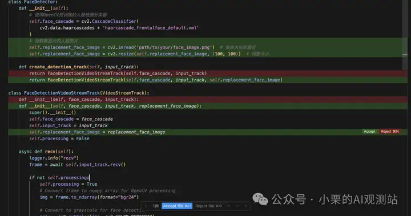Click 'super().__init__()' line

click(x=53, y=112)
